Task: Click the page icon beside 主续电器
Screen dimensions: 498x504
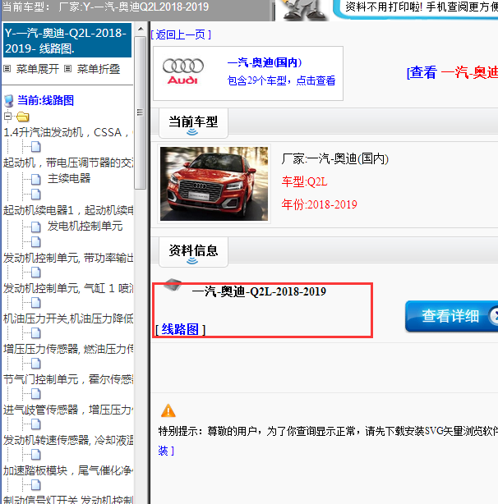Action: [x=35, y=180]
